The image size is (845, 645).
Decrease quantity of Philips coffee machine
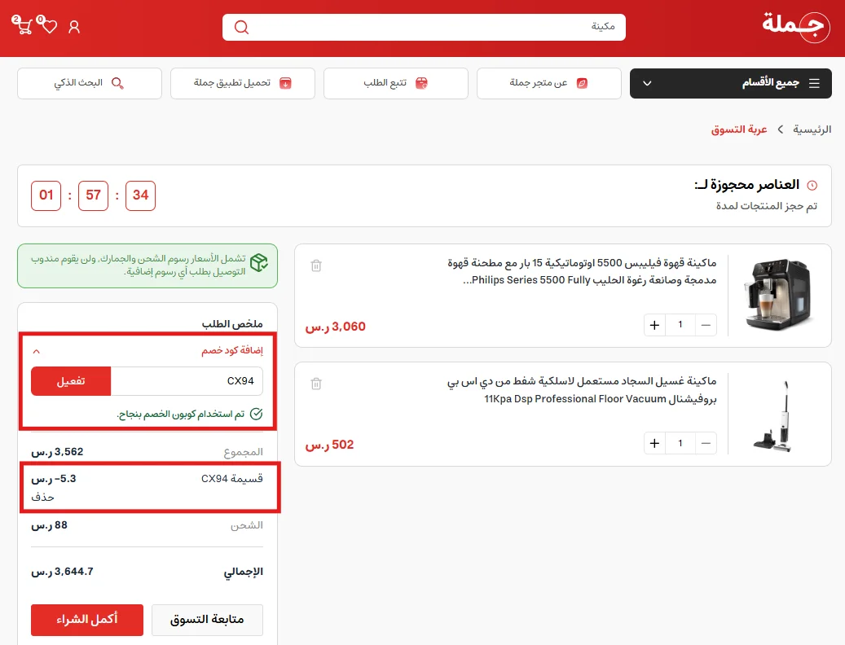pyautogui.click(x=706, y=325)
